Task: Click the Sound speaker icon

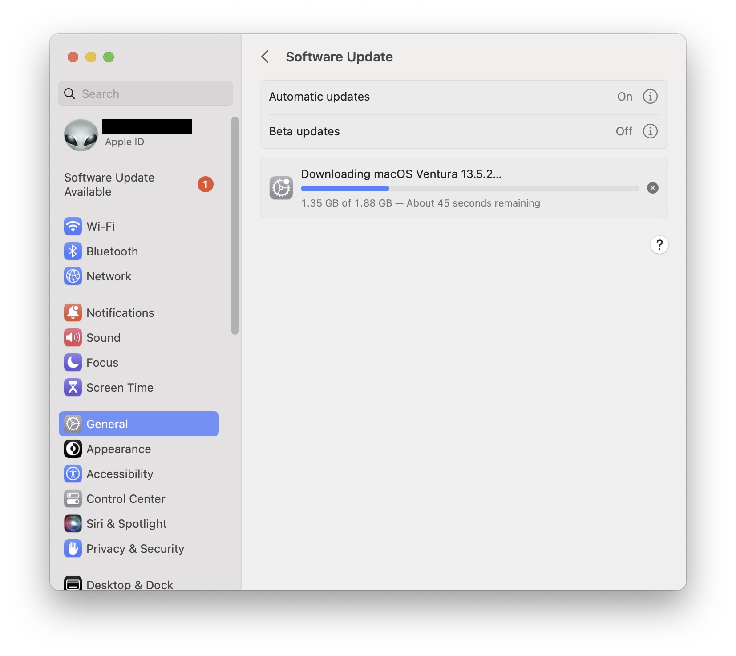Action: coord(73,337)
